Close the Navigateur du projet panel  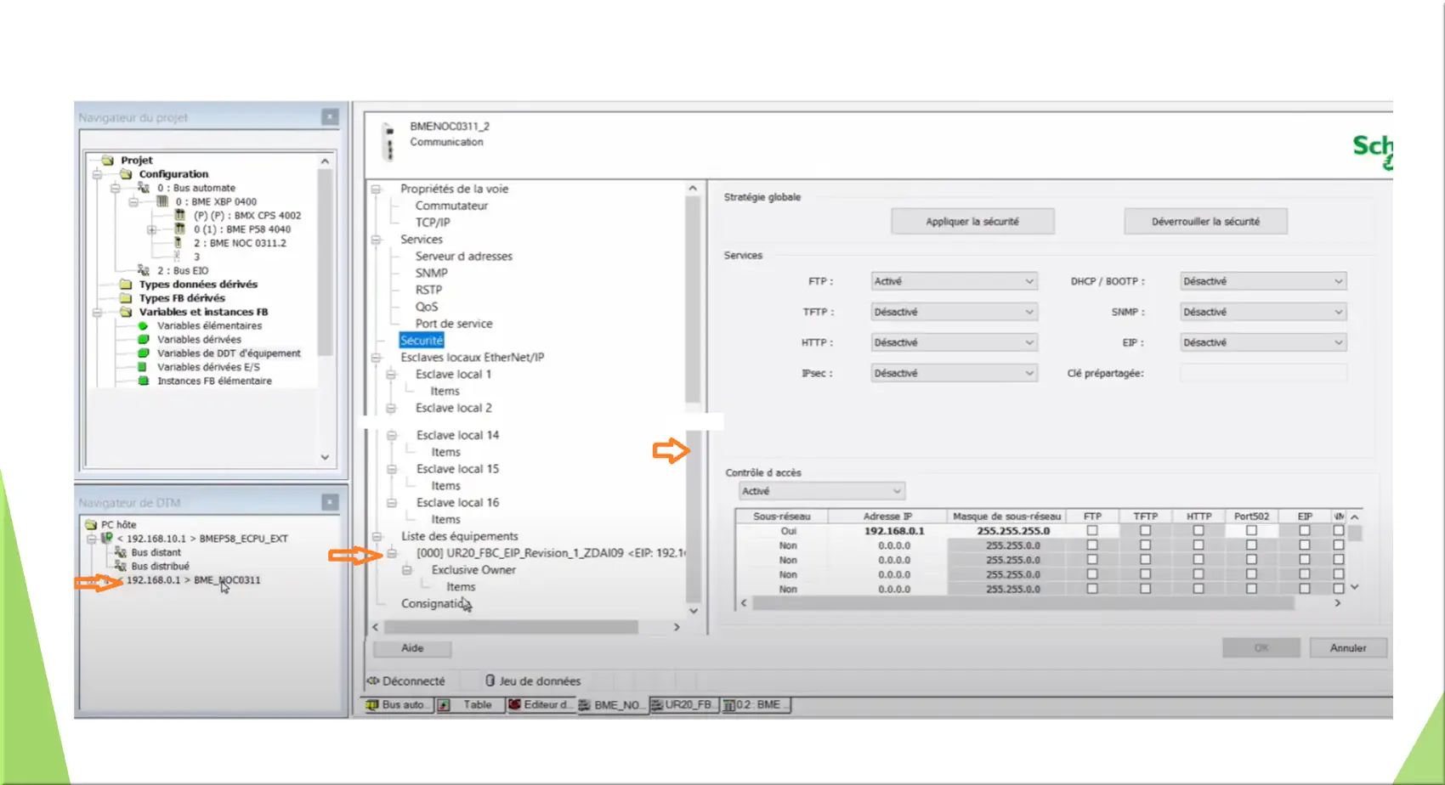pyautogui.click(x=330, y=116)
